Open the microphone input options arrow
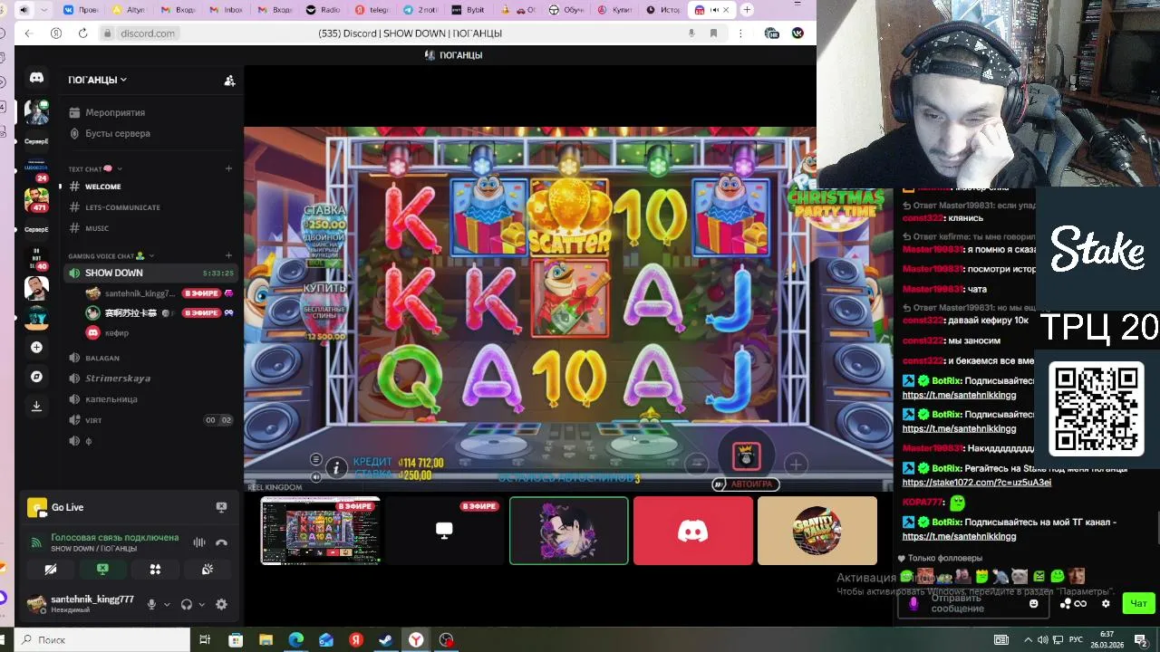 pyautogui.click(x=166, y=604)
